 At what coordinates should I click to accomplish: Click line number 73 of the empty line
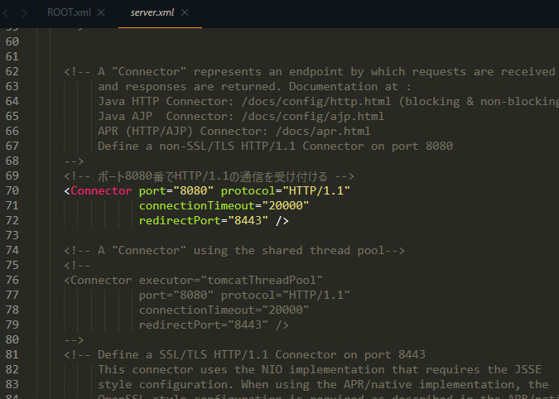12,235
